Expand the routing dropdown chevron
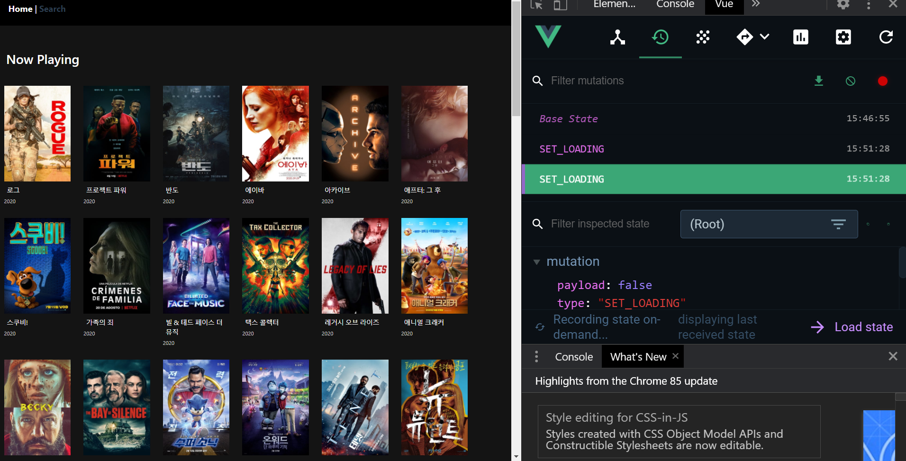Viewport: 906px width, 461px height. [x=765, y=36]
